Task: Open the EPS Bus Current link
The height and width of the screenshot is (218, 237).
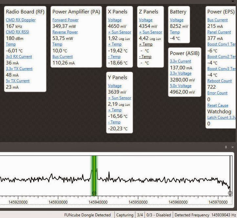Action: click(218, 20)
